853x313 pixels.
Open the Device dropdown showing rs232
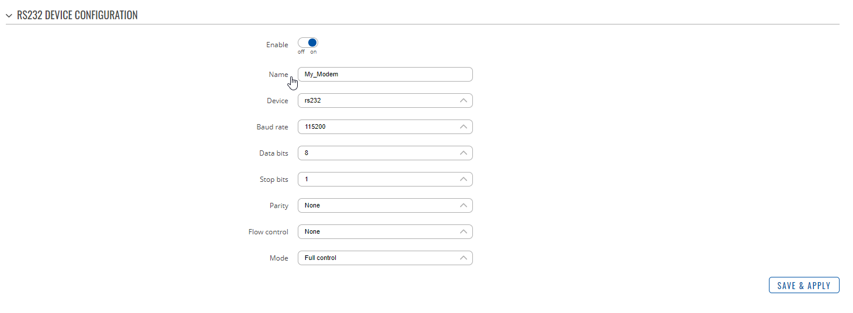385,101
